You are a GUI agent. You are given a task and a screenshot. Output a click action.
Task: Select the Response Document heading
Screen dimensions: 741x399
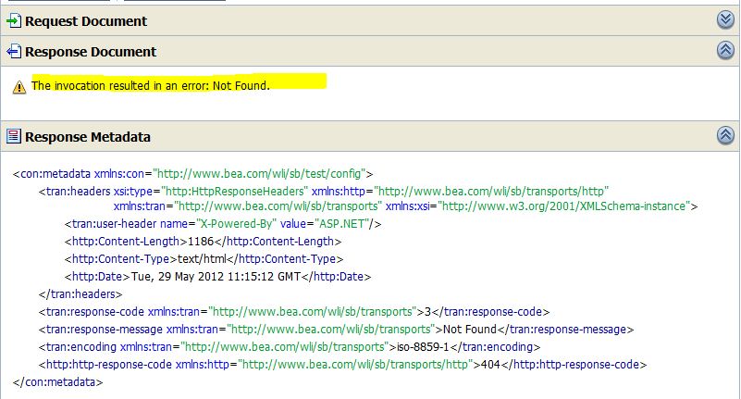tap(91, 52)
